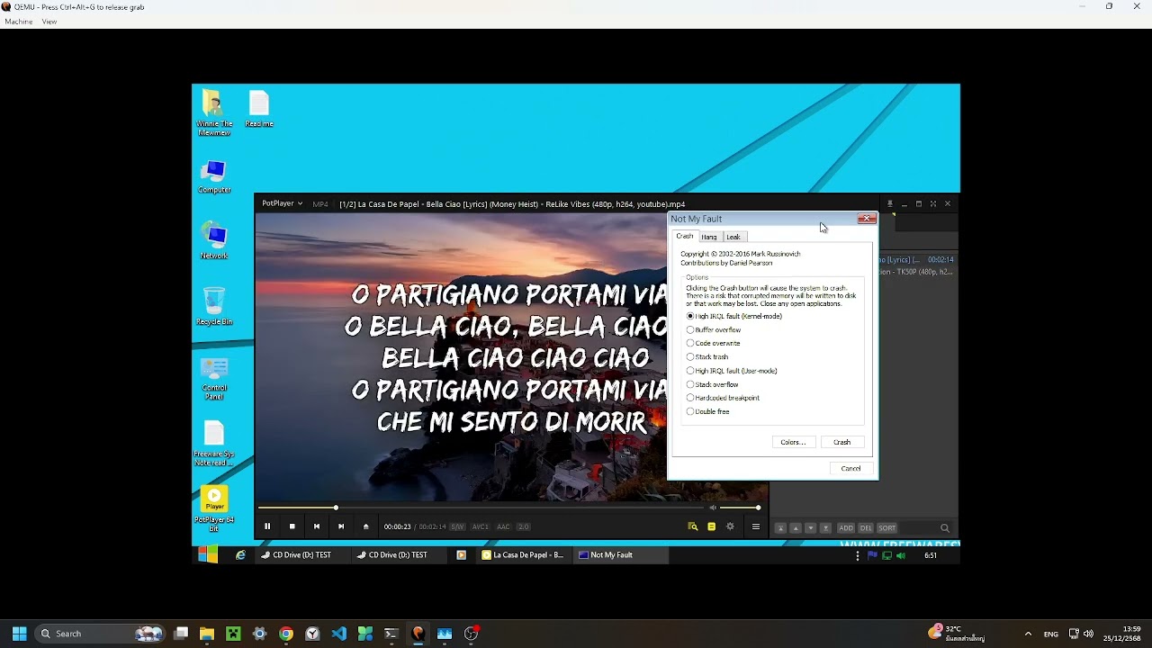Click the SORT button in playlist panel
The height and width of the screenshot is (648, 1152).
(x=887, y=528)
